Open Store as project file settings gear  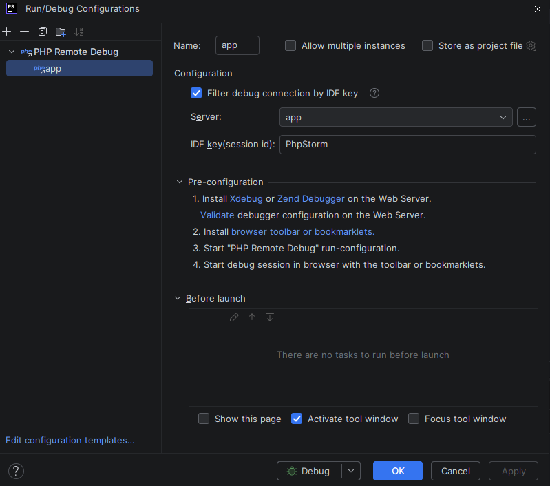click(531, 46)
